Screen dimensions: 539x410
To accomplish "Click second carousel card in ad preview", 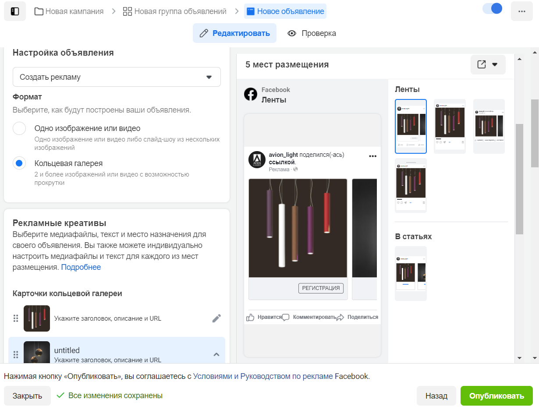I will [x=365, y=239].
